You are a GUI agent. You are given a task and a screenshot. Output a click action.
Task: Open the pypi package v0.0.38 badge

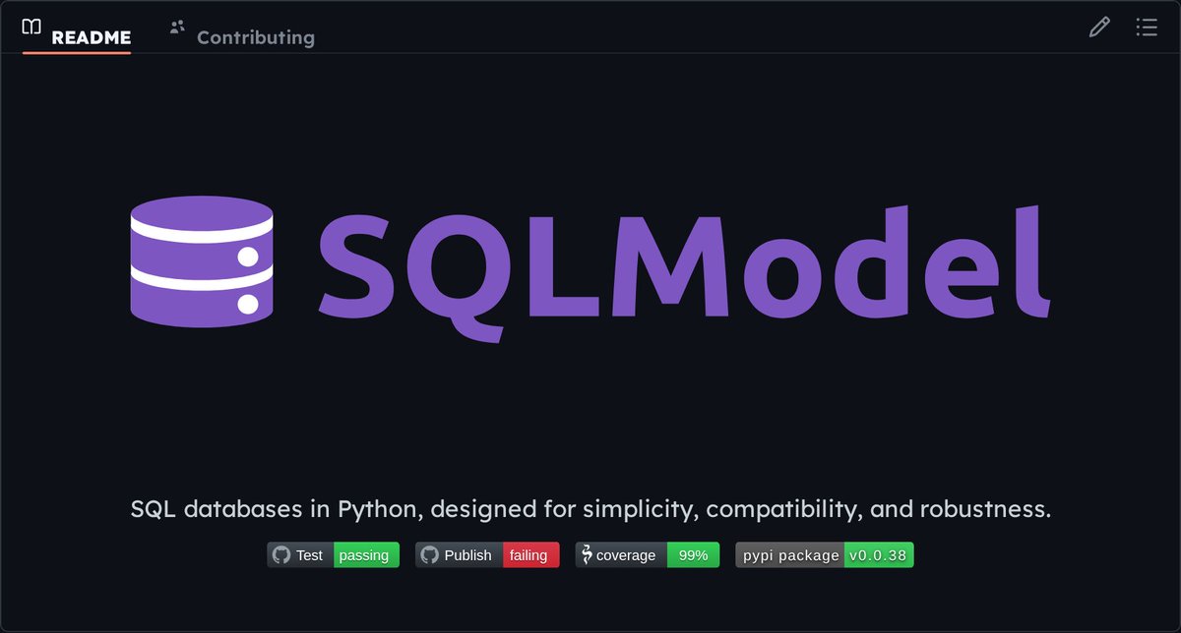(825, 555)
